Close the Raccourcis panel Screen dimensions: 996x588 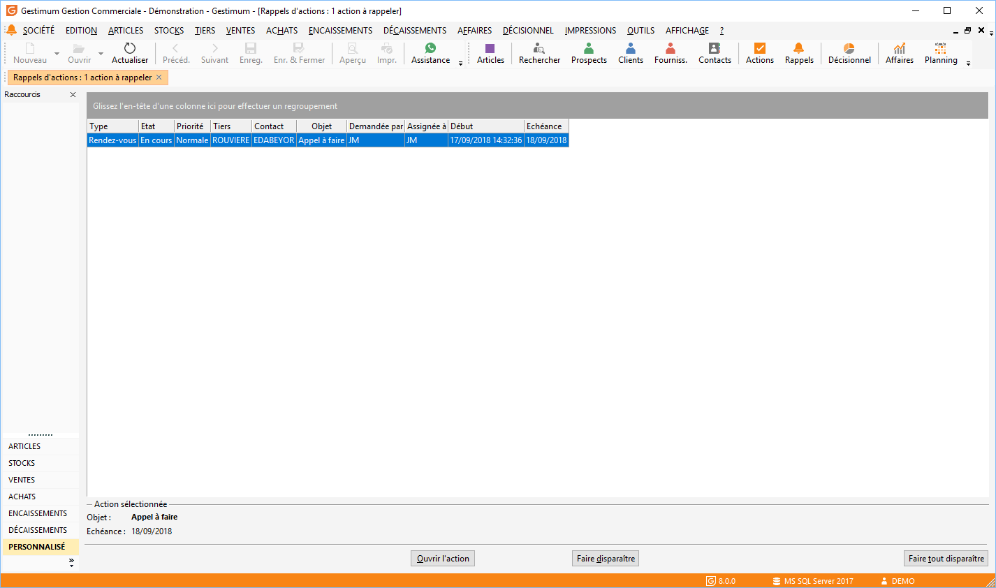point(73,94)
